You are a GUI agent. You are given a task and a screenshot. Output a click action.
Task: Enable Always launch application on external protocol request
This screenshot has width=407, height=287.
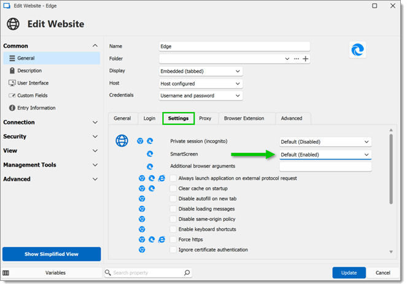pyautogui.click(x=173, y=178)
